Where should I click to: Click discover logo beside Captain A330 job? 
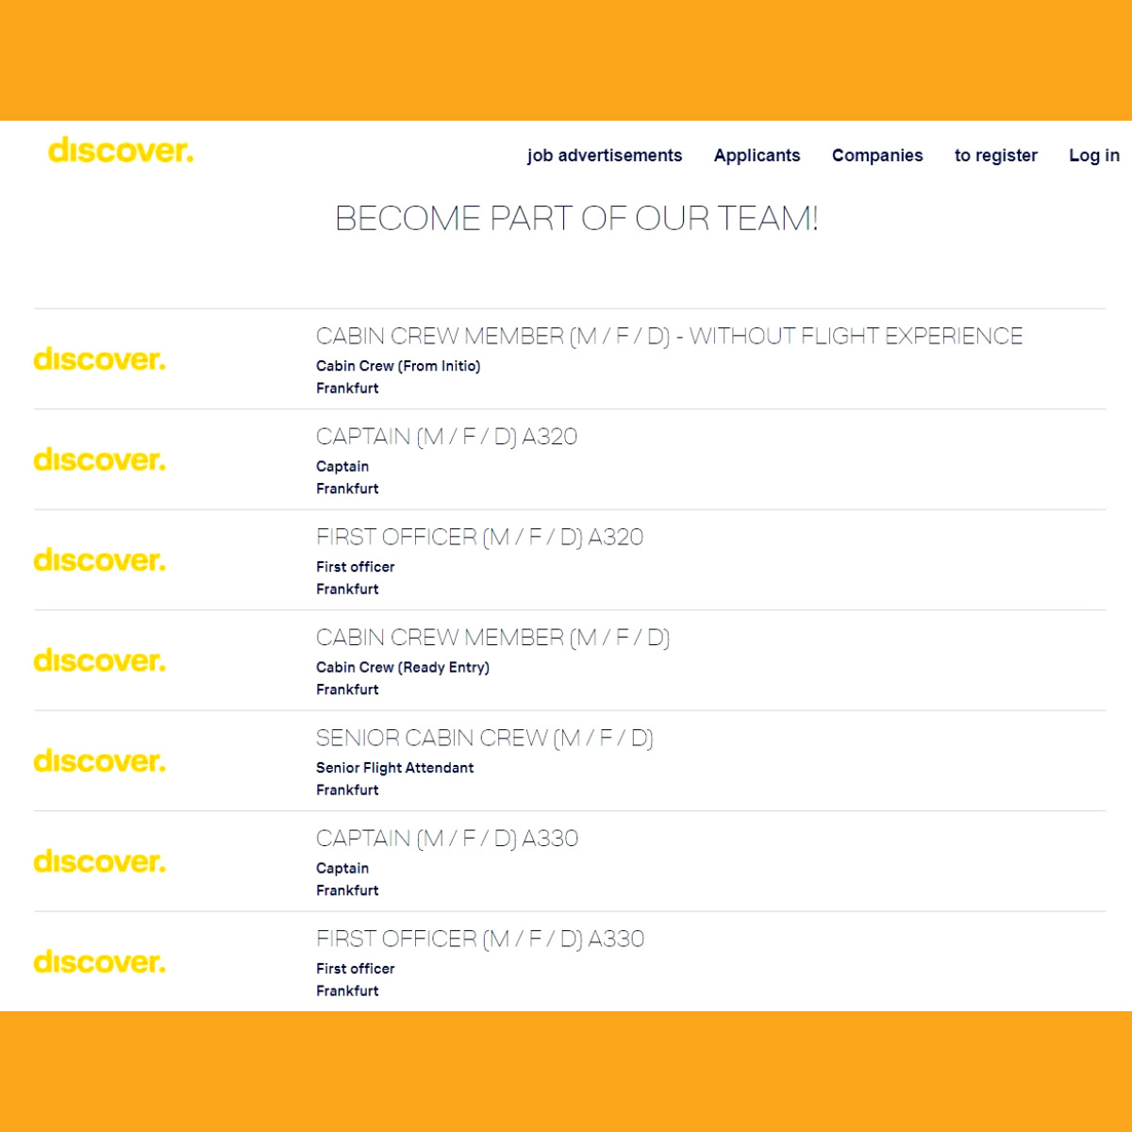(x=100, y=861)
